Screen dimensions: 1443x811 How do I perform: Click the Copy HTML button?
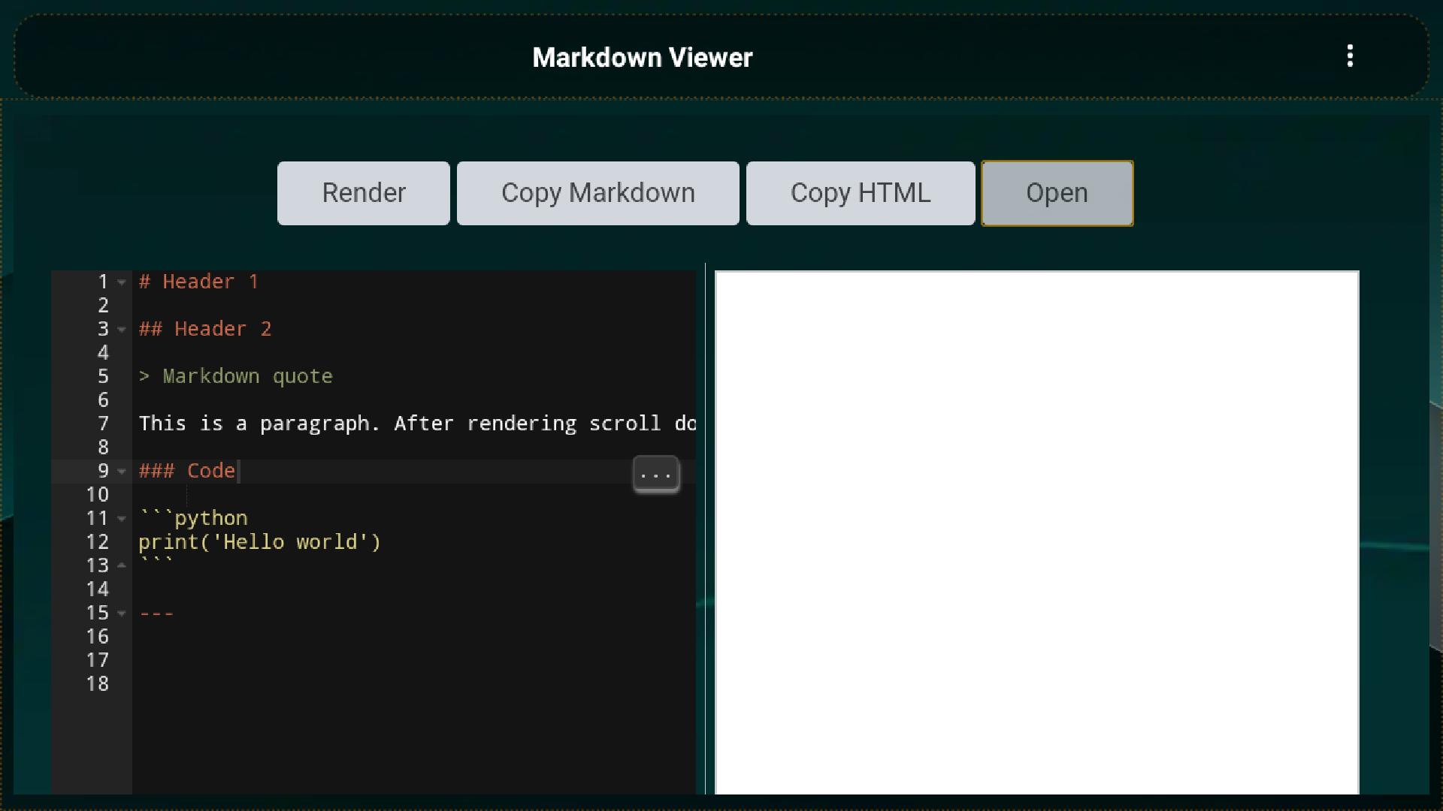pos(861,193)
